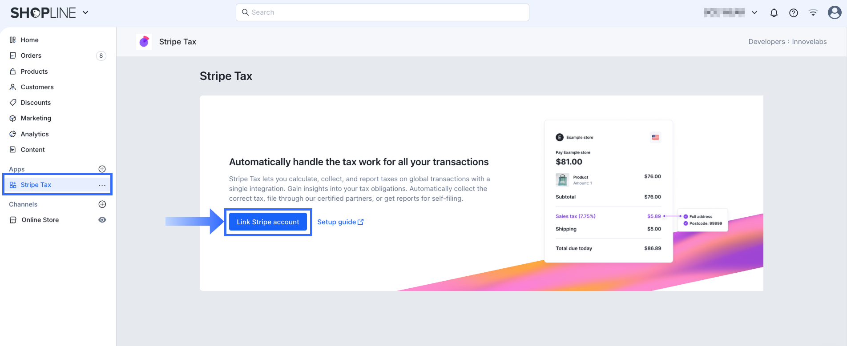Viewport: 847px width, 346px height.
Task: Open the user profile avatar
Action: pyautogui.click(x=834, y=12)
